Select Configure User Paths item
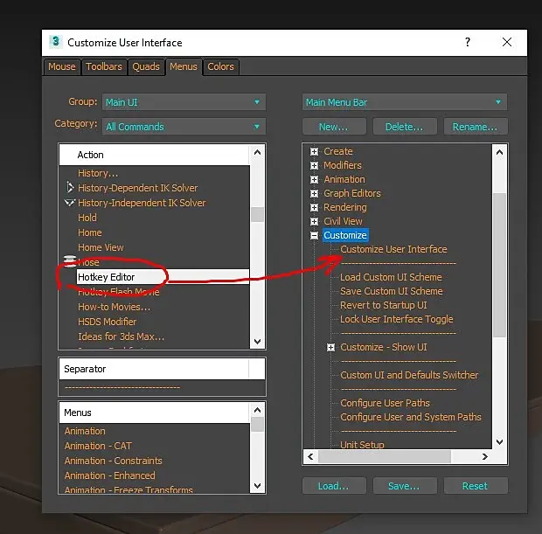 coord(385,403)
